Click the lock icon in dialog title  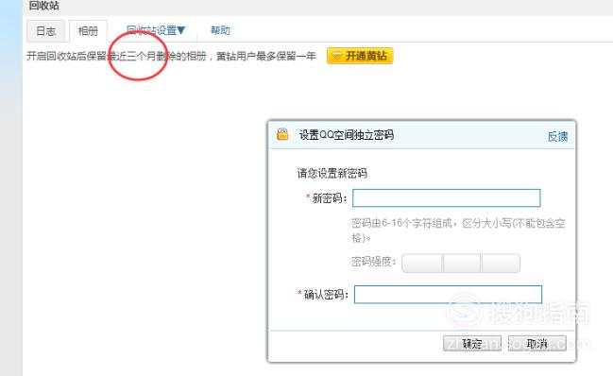coord(282,133)
